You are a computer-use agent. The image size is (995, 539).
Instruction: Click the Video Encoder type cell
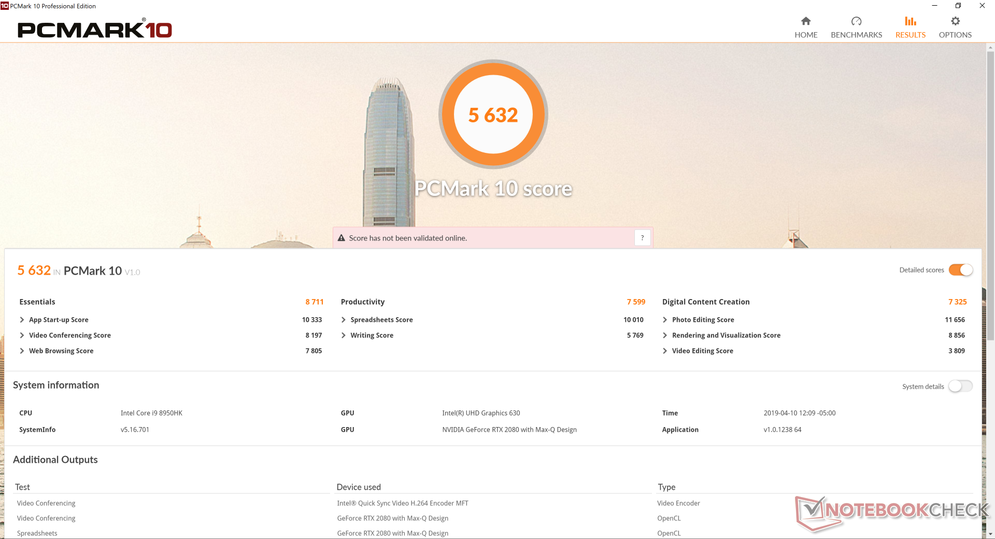pyautogui.click(x=678, y=503)
